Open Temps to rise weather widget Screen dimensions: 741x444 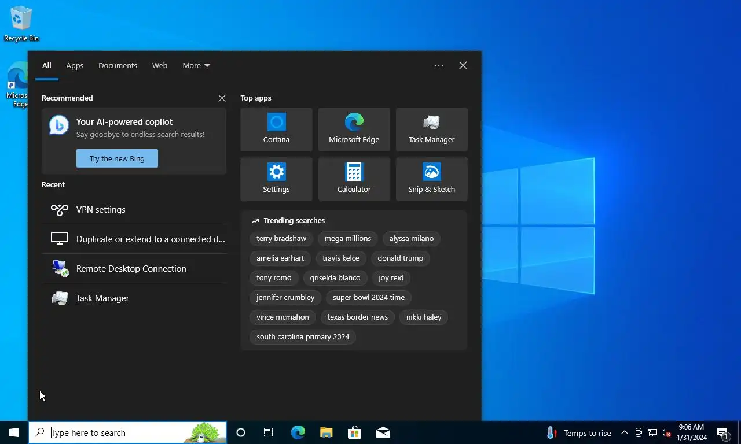click(578, 432)
